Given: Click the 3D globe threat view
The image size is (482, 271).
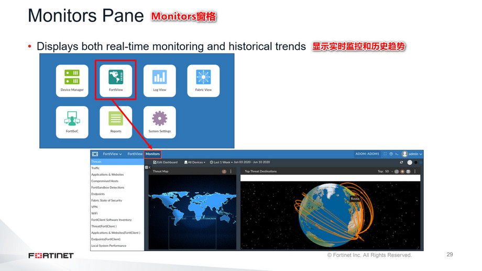Looking at the screenshot, I should 331,215.
